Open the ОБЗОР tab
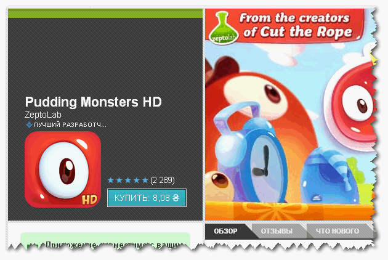388x260 pixels. click(x=225, y=231)
